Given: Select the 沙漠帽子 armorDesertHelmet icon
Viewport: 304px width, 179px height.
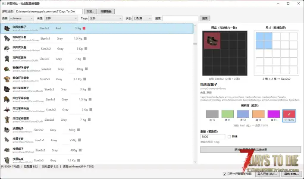Looking at the screenshot, I should coord(7,150).
